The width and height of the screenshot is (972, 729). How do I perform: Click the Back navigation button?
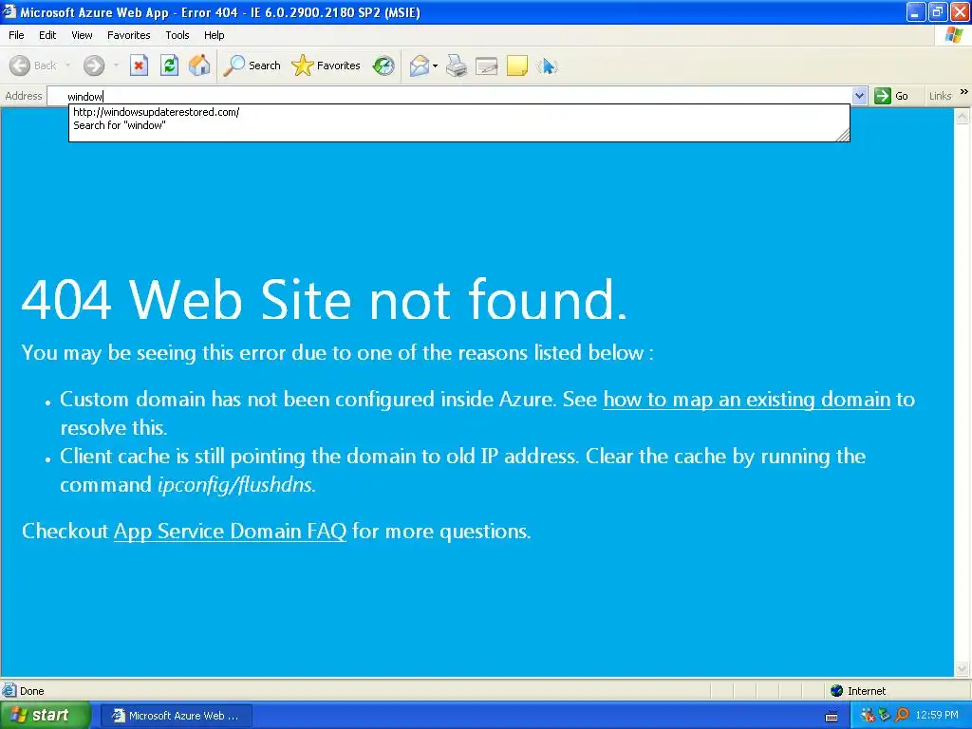(x=32, y=65)
